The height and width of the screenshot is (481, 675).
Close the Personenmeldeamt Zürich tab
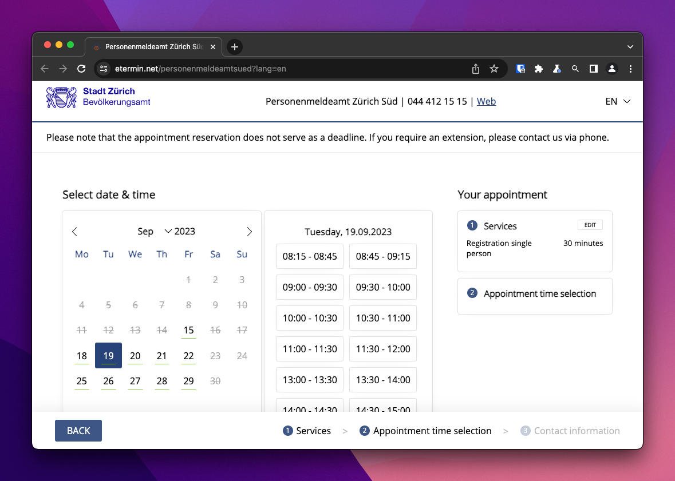pyautogui.click(x=212, y=47)
